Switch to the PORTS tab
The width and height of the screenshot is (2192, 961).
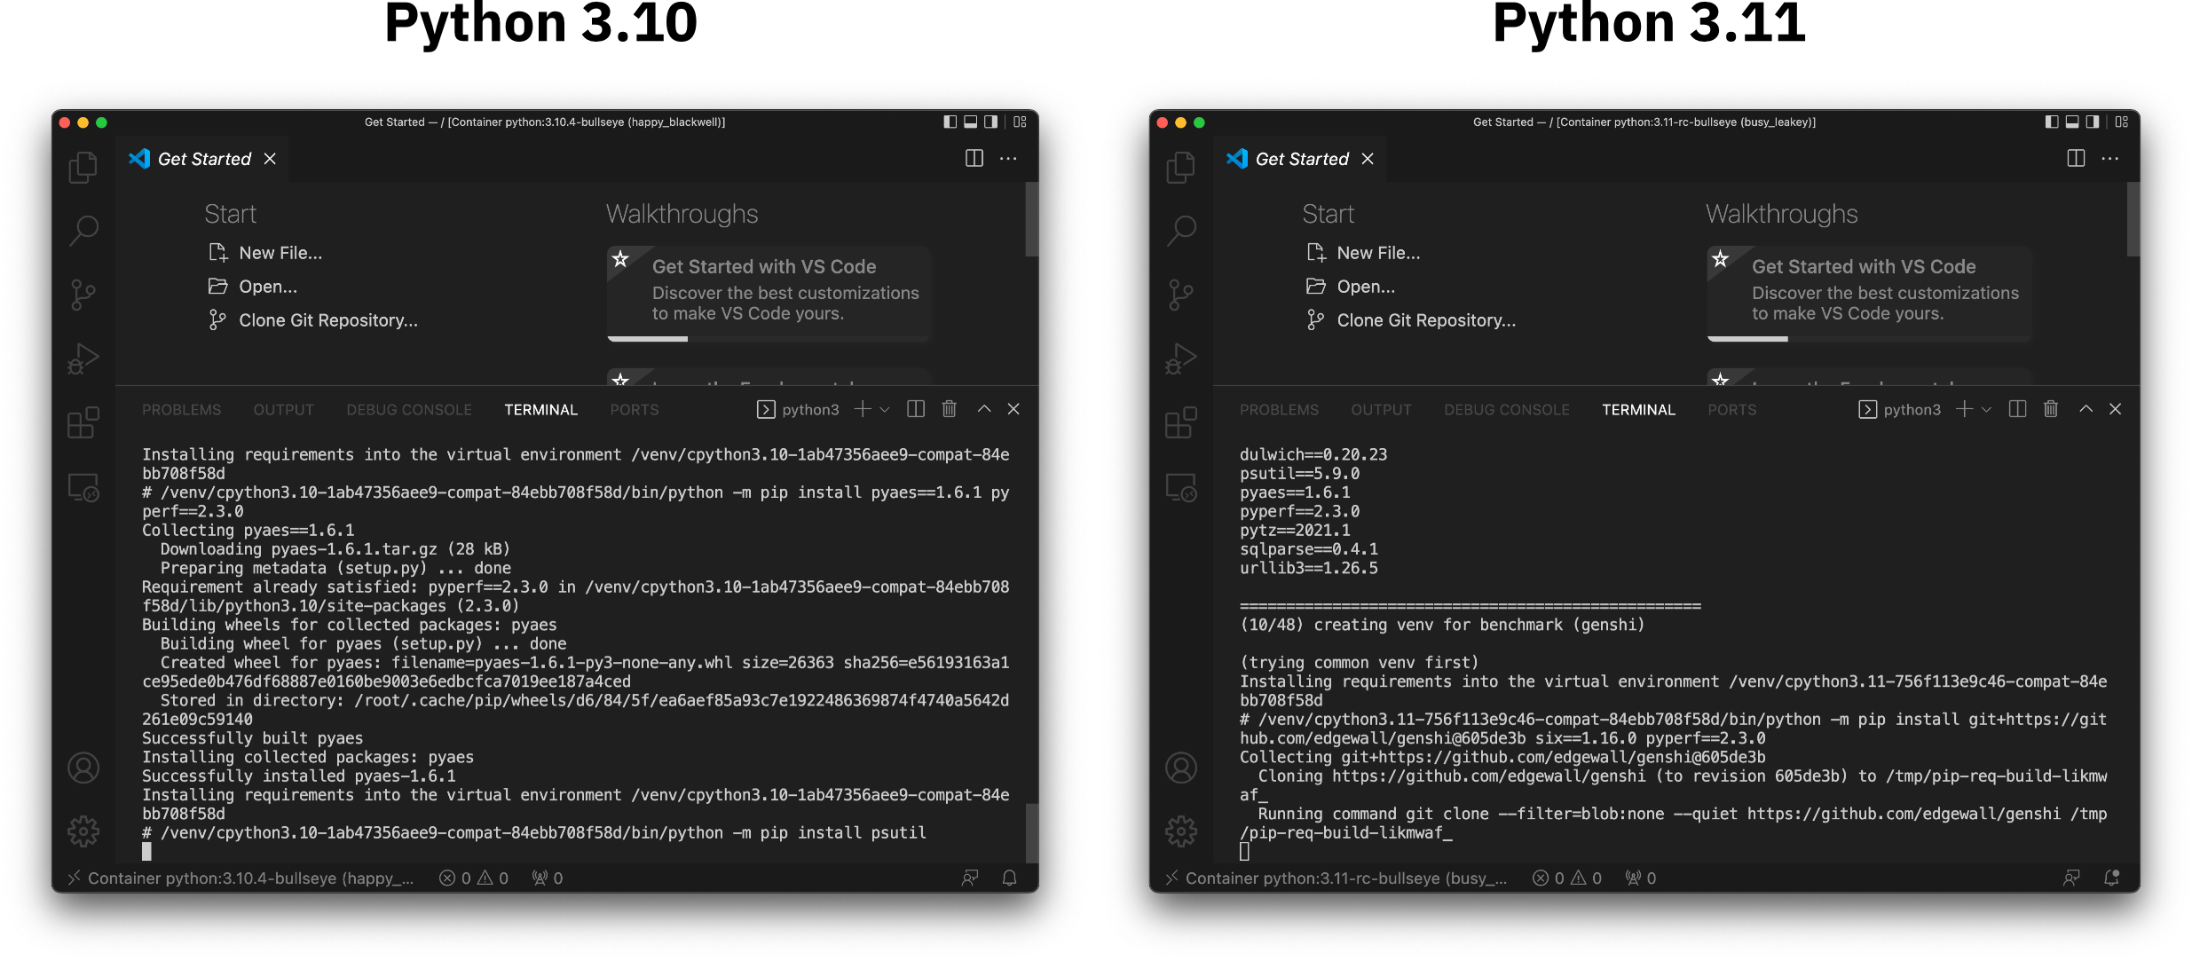pos(634,409)
